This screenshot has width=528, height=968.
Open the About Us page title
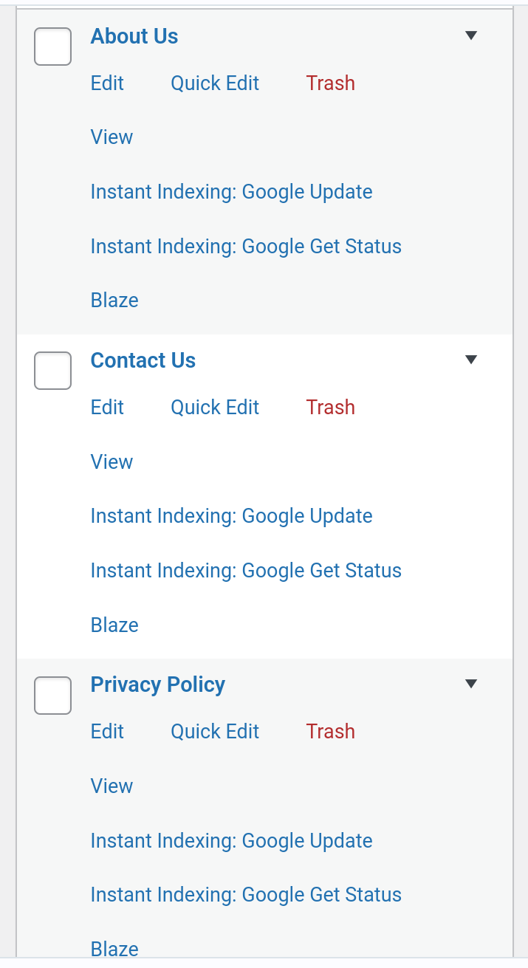coord(134,36)
